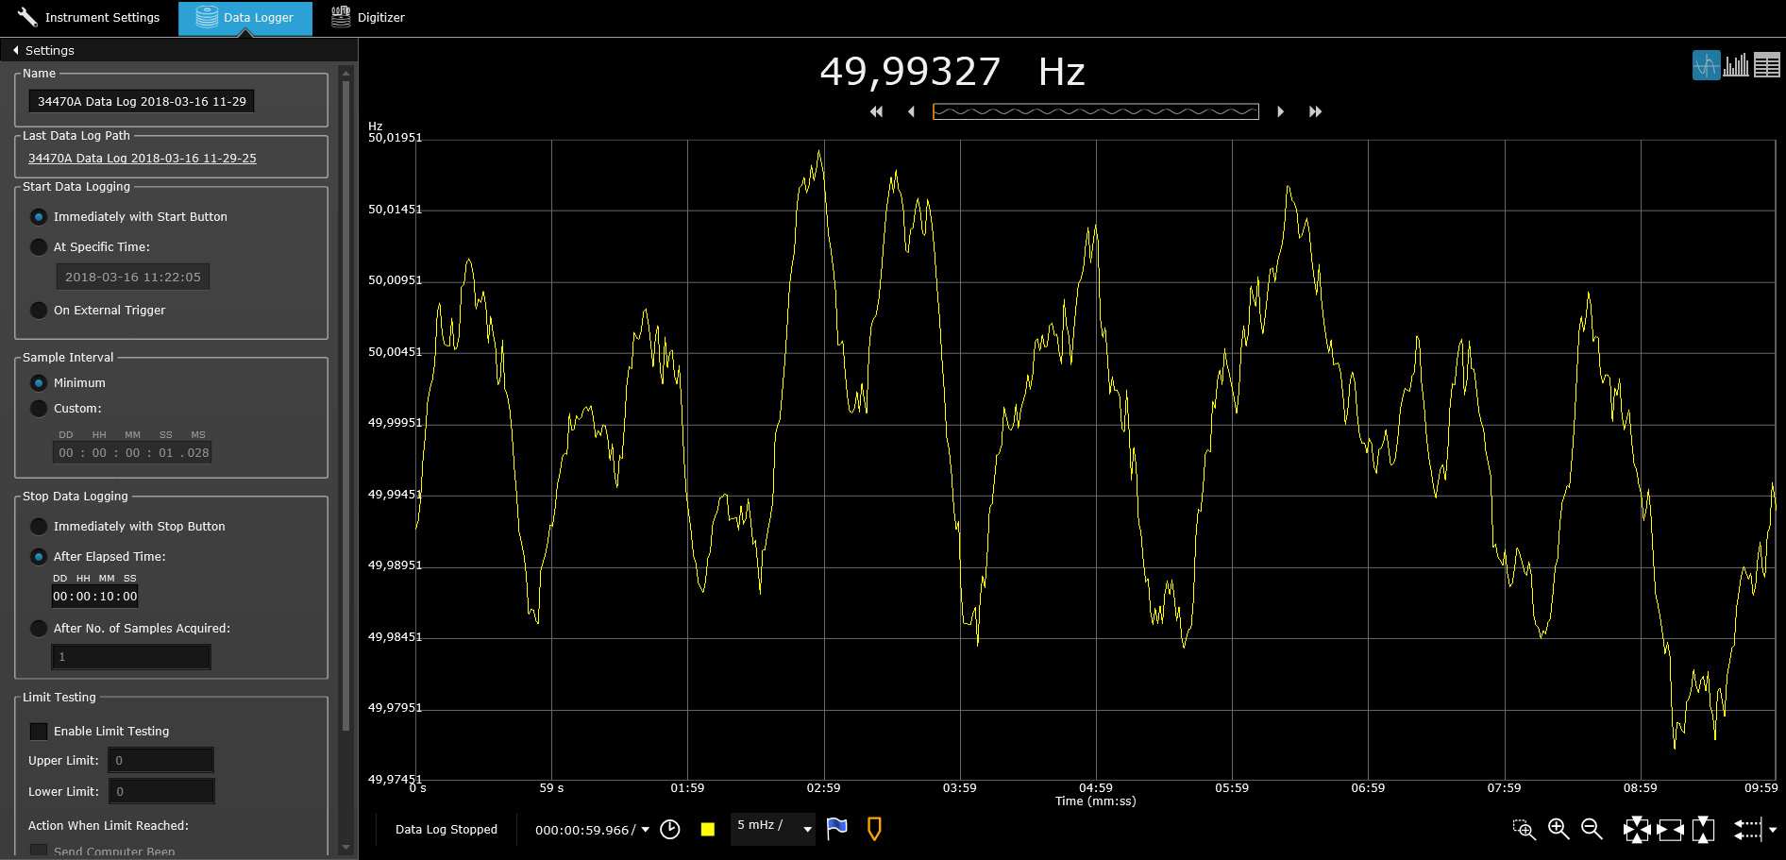Zoom in on the chart
1786x860 pixels.
pos(1559,830)
